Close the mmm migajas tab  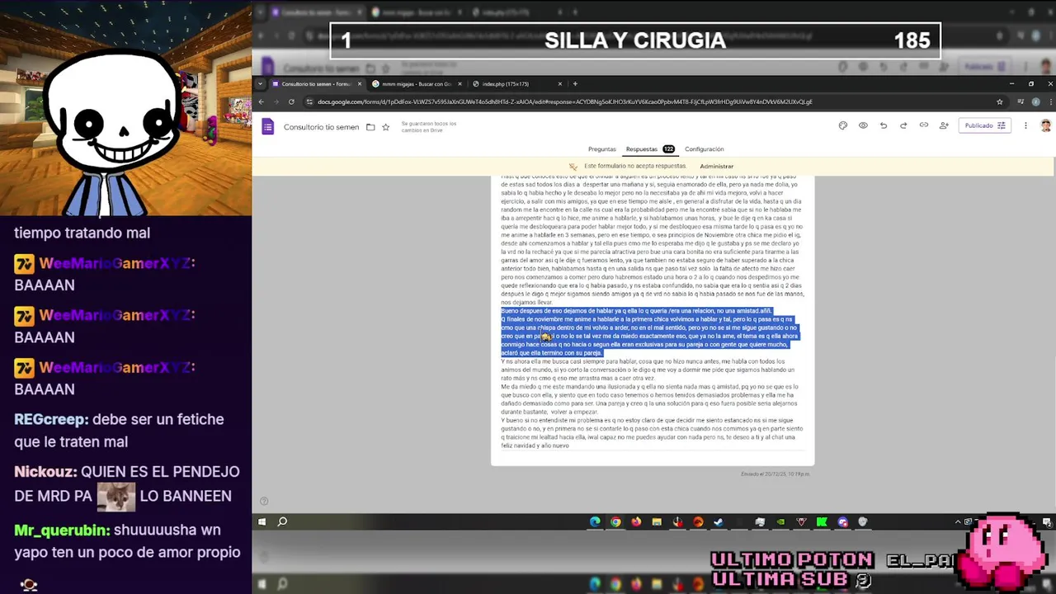pos(460,83)
